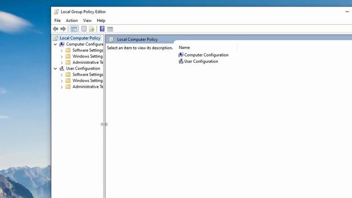Viewport: 352px width, 198px height.
Task: Click Software Settings folder icon under Computer Configuration
Action: pos(68,50)
